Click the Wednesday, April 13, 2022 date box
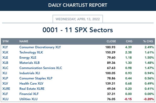This screenshot has width=156, height=103. [78, 19]
